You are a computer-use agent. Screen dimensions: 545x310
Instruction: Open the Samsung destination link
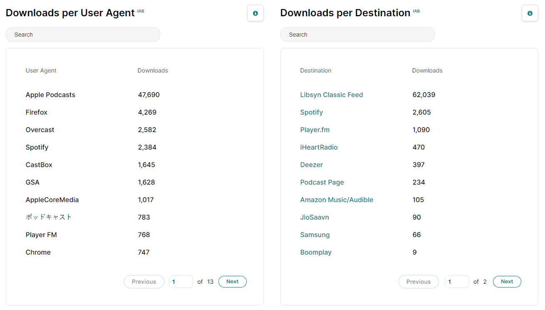coord(315,235)
